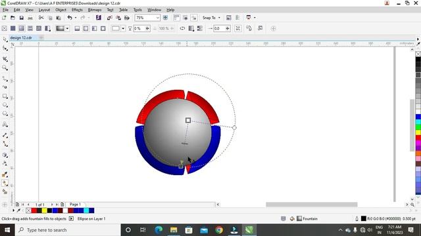
Task: Select the Shape tool in toolbox
Action: tap(5, 49)
